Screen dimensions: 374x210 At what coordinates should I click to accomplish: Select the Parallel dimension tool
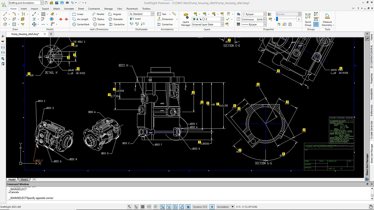[x=98, y=14]
